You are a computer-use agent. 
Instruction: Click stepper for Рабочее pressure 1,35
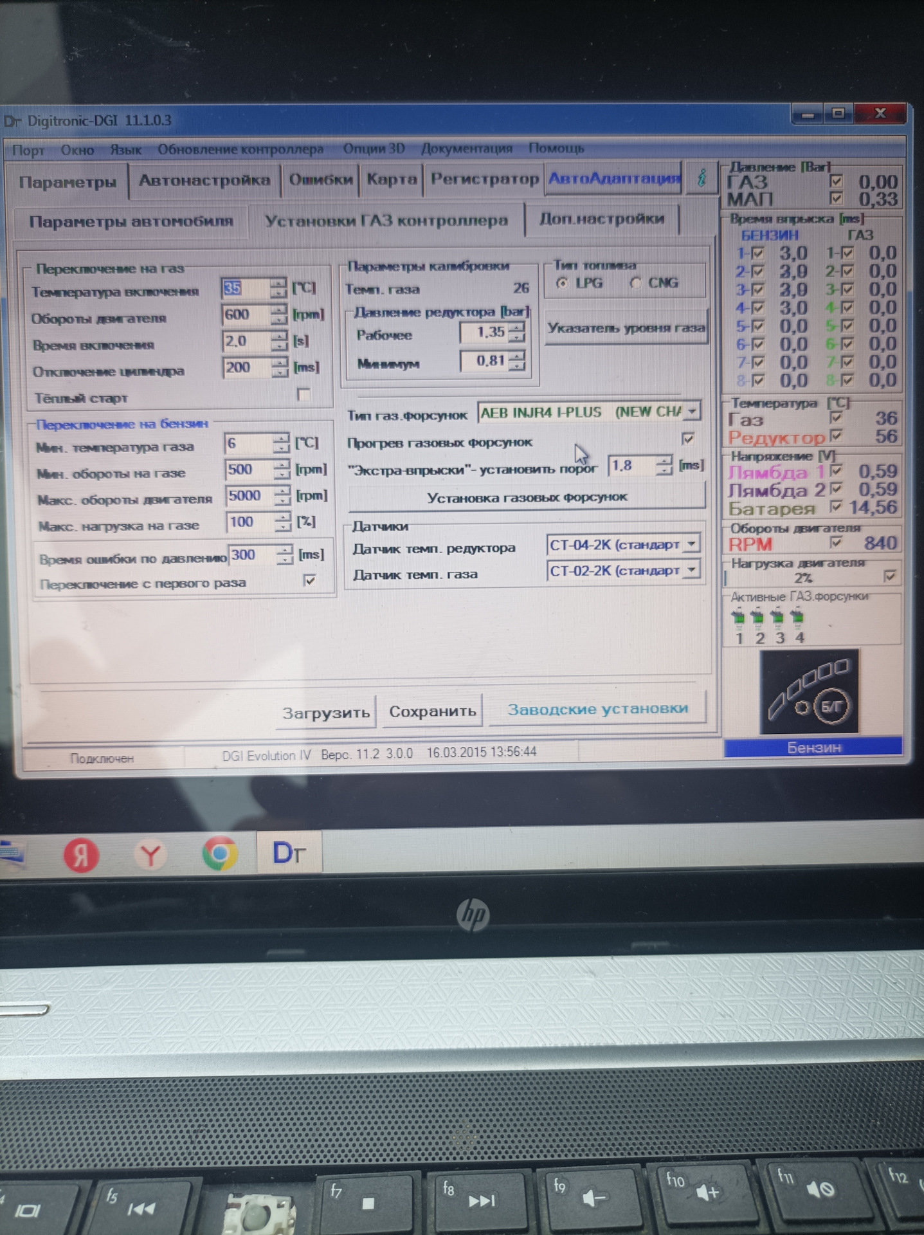point(516,333)
